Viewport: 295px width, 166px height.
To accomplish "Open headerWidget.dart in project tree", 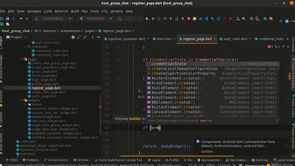I will coord(46,117).
